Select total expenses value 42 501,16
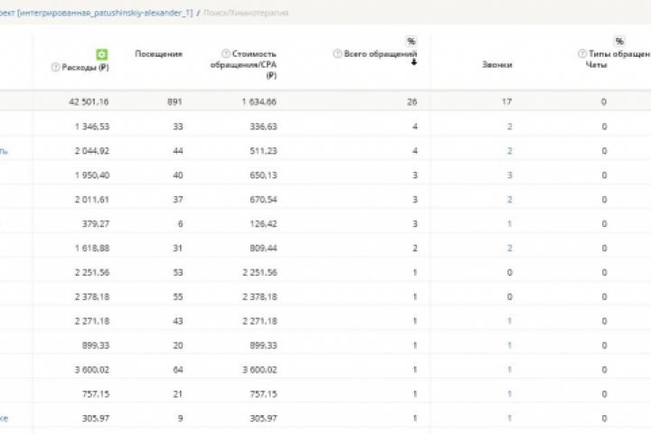 [x=89, y=102]
